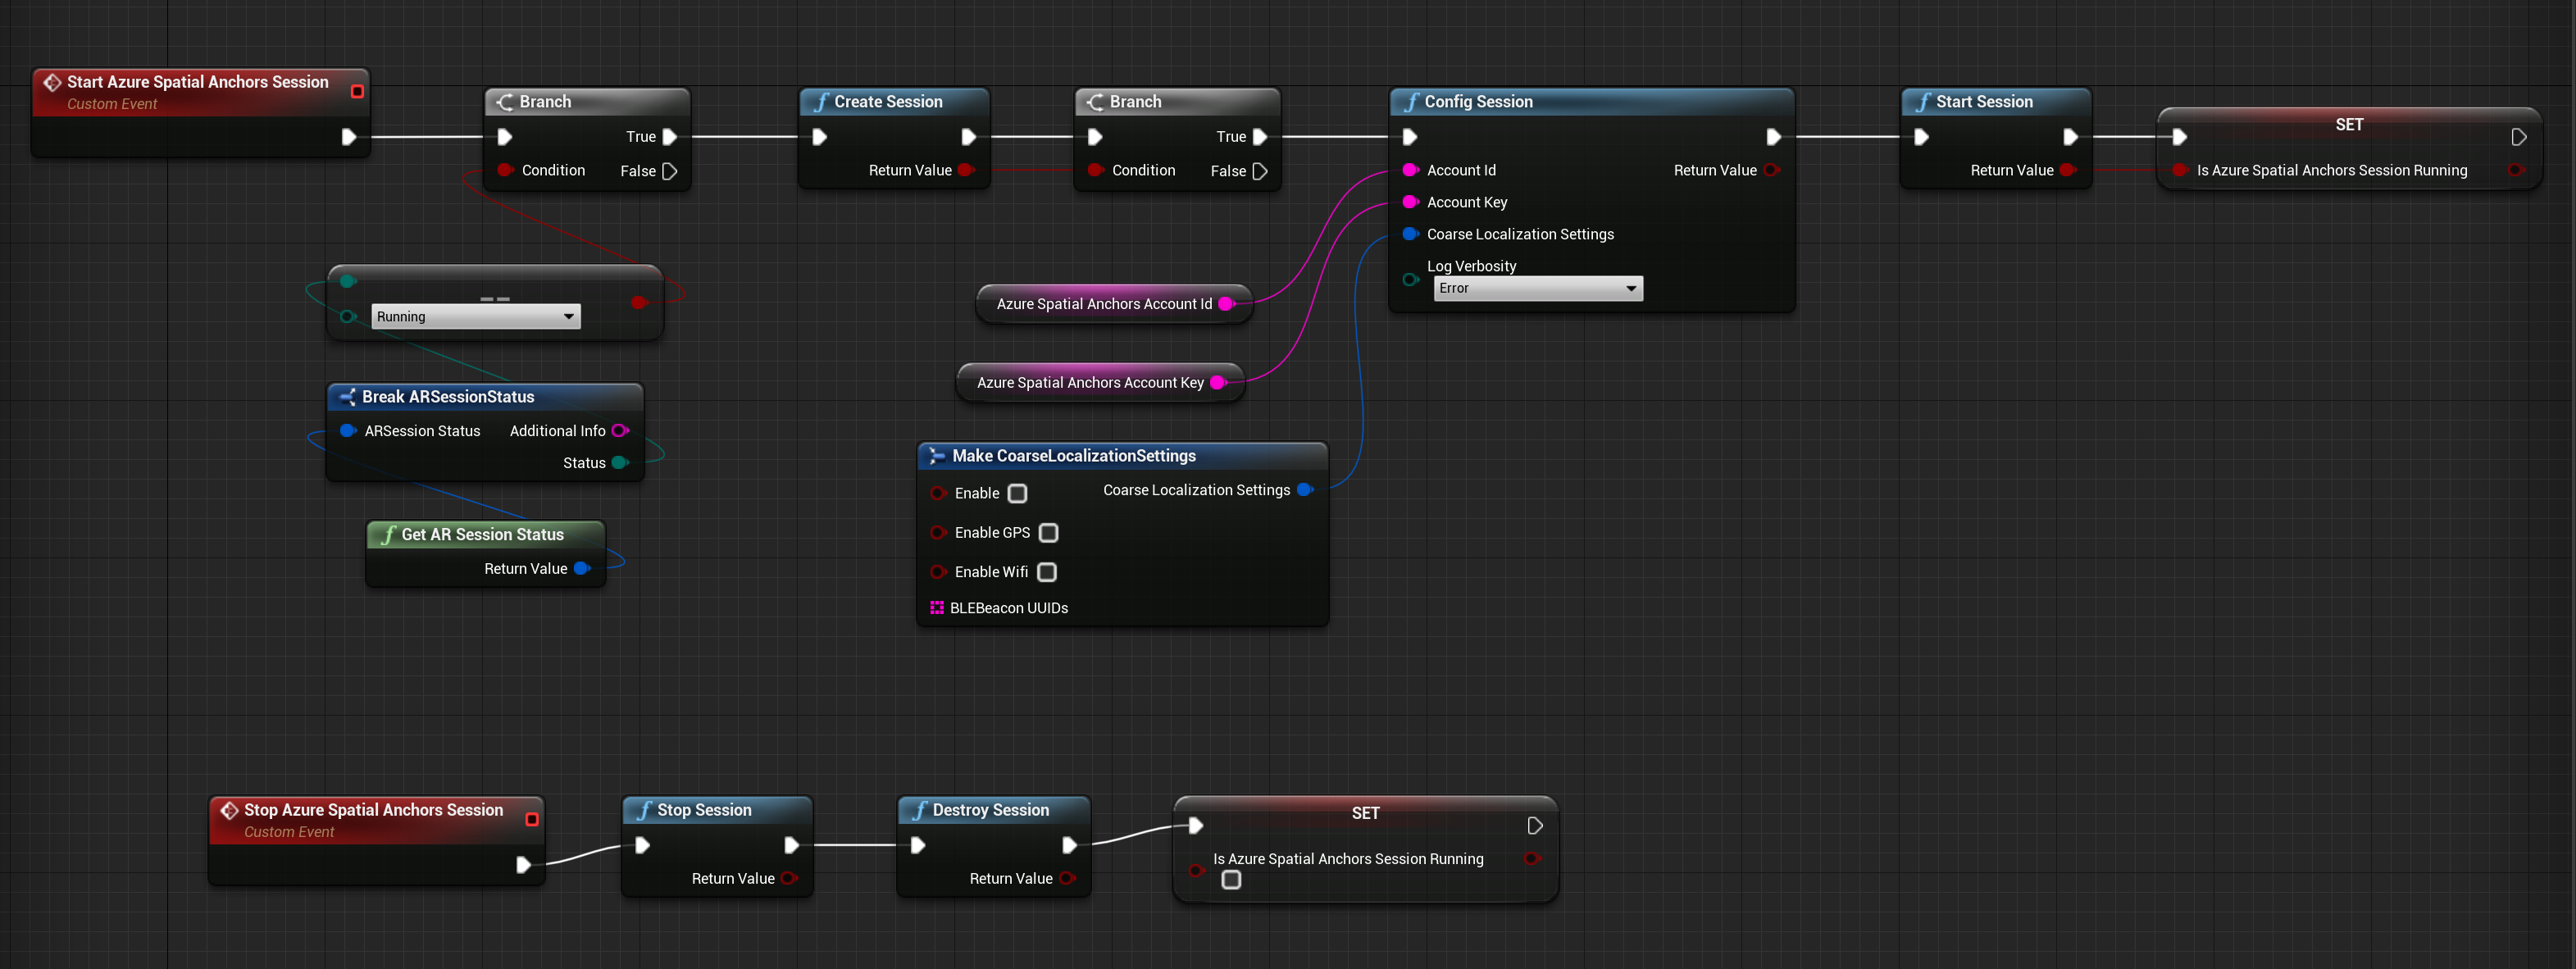The image size is (2576, 969).
Task: Open the Log Verbosity Error dropdown
Action: [1538, 289]
